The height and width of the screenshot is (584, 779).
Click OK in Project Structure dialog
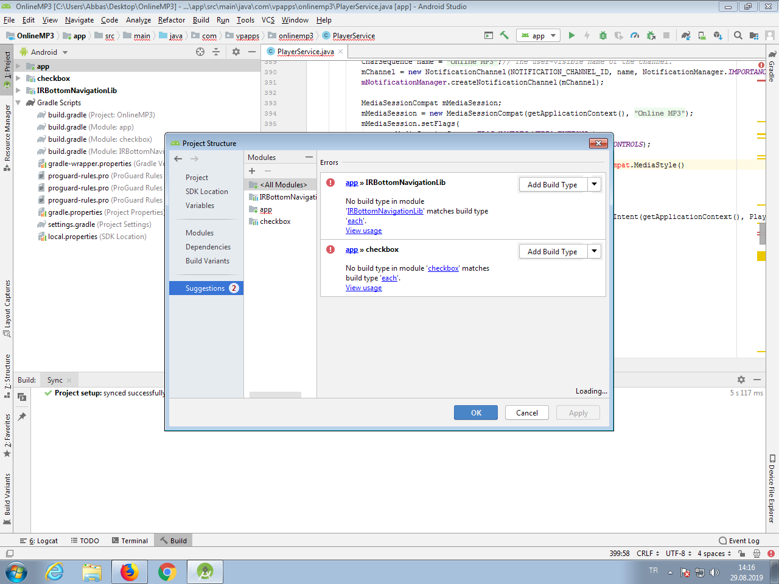point(476,412)
